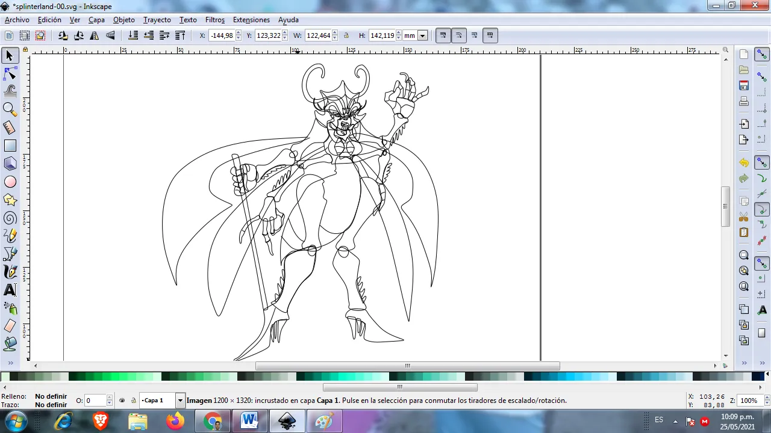The image size is (771, 433).
Task: Open the Objeto menu
Action: [x=124, y=20]
